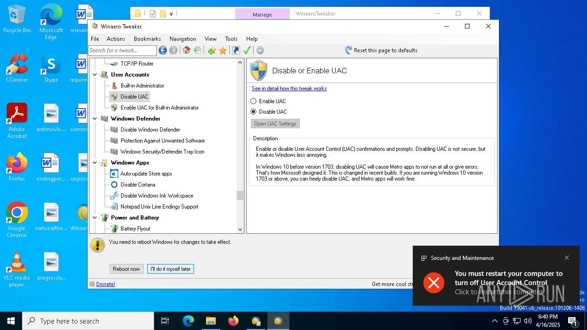Collapse the Windows Defender category
Viewport: 587px width, 330px height.
pyautogui.click(x=95, y=119)
